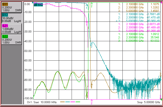Screen dimensions: 163x107
Task: Select the S12 LogM trace button
Action: pos(12,18)
